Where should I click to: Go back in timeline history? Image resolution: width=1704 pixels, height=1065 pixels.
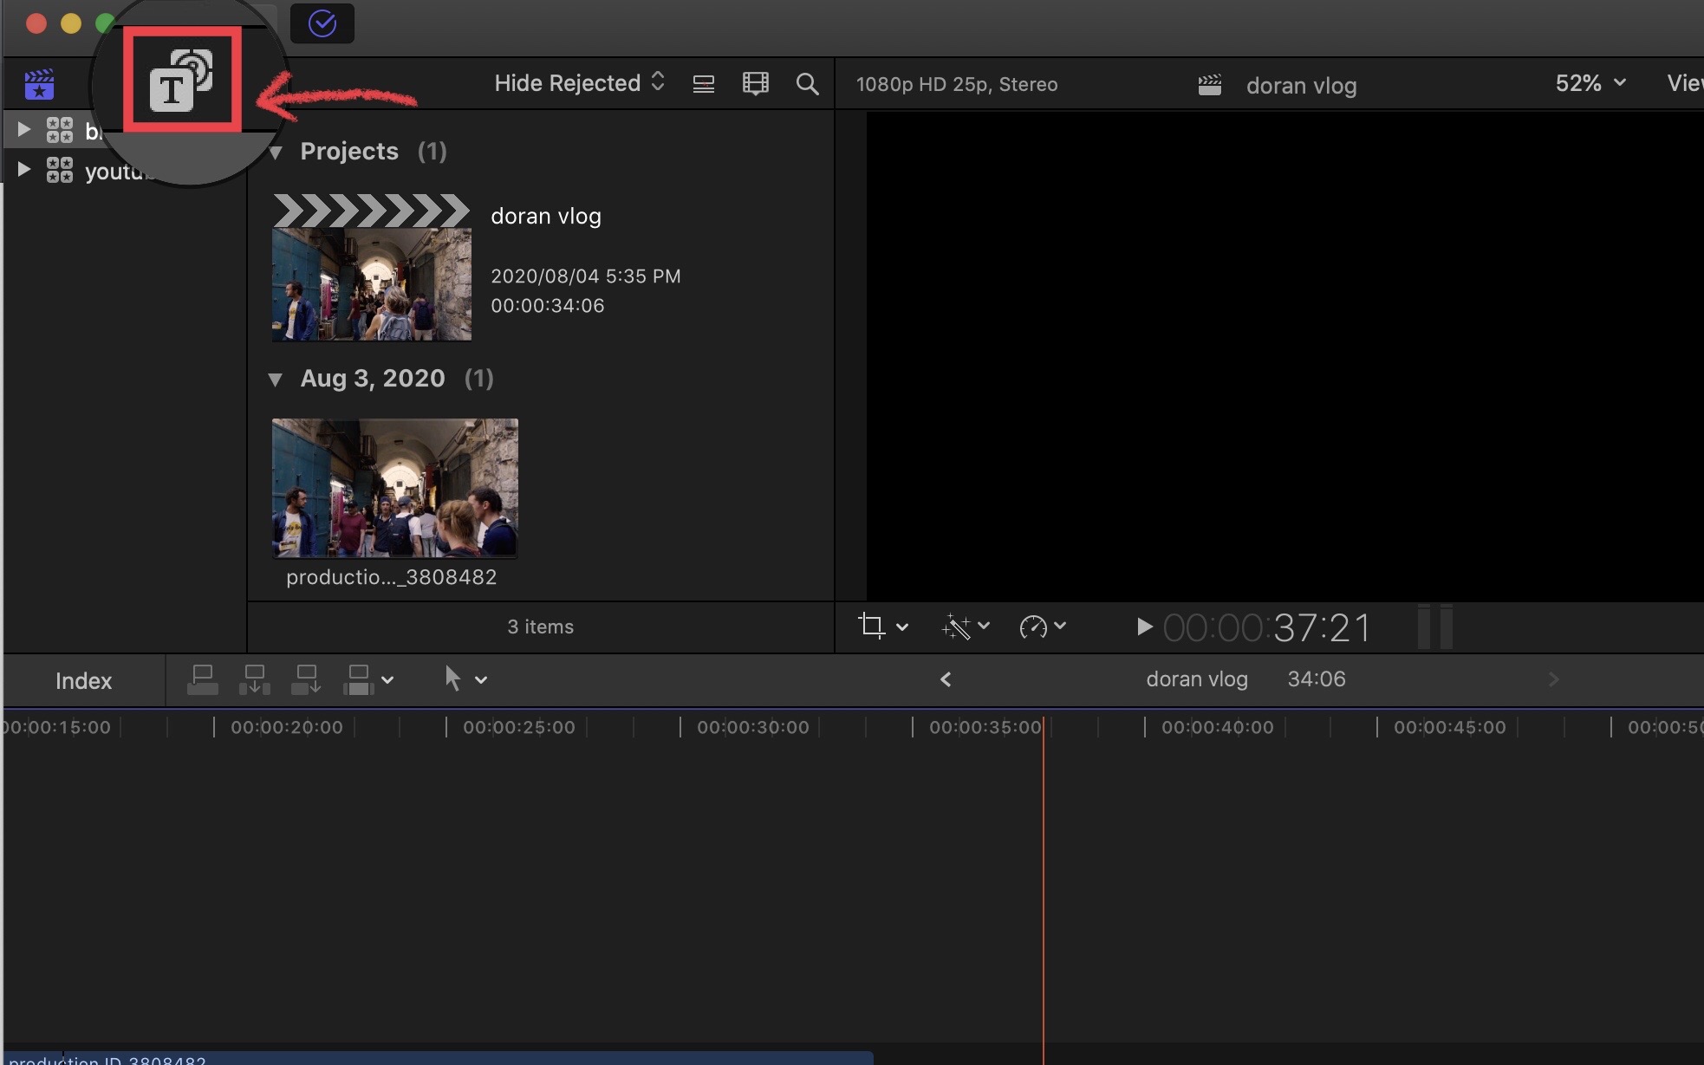coord(946,679)
